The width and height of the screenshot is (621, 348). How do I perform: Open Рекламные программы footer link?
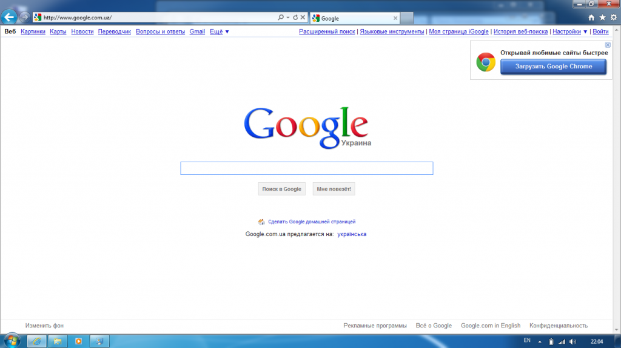pos(375,326)
